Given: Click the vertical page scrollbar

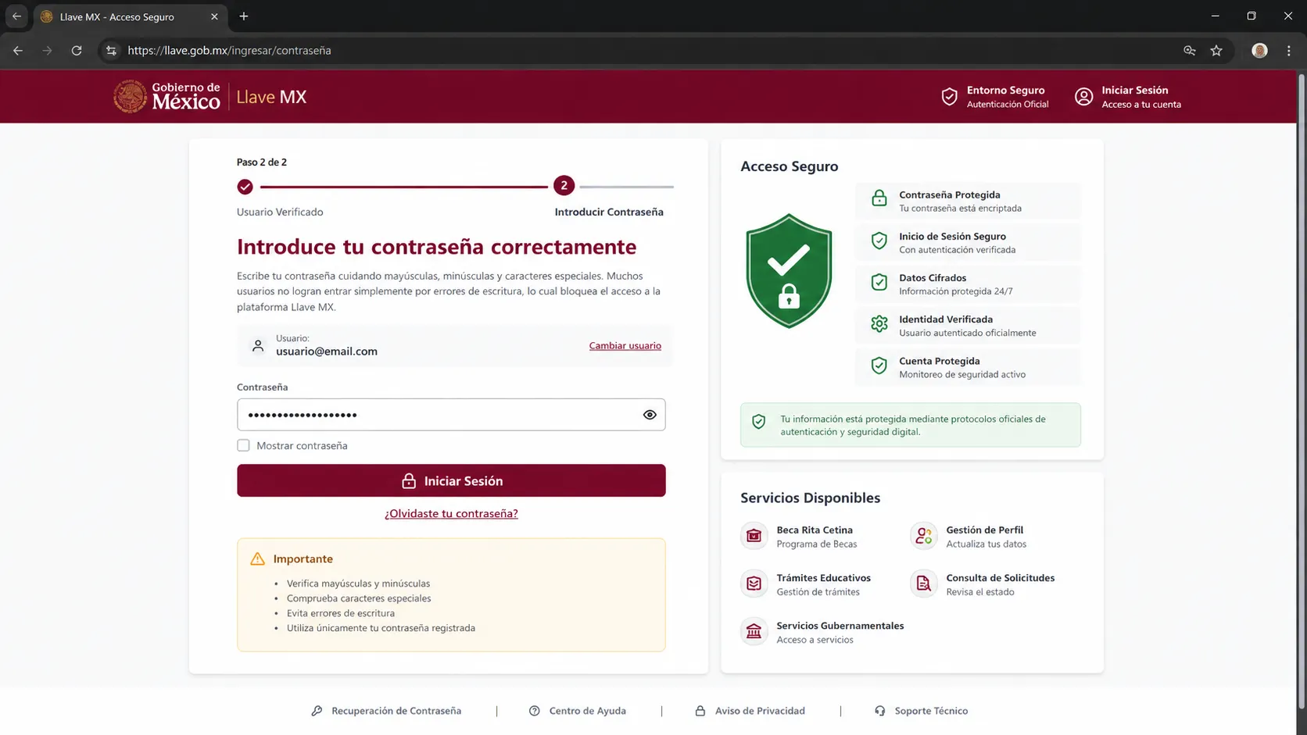Looking at the screenshot, I should (x=1301, y=391).
